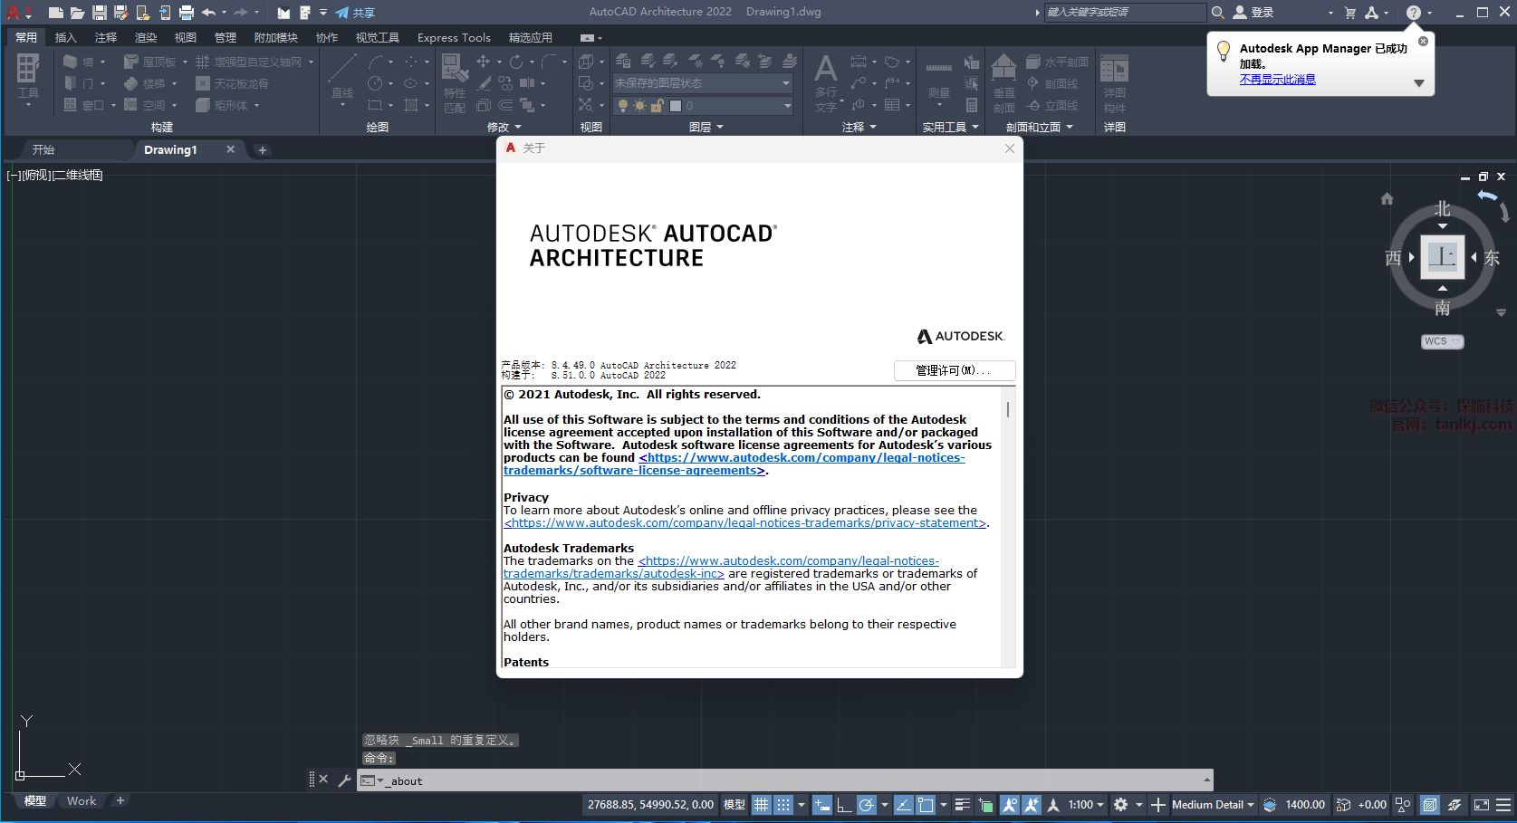
Task: Select the 直线 (Line) drawing tool
Action: coord(342,74)
